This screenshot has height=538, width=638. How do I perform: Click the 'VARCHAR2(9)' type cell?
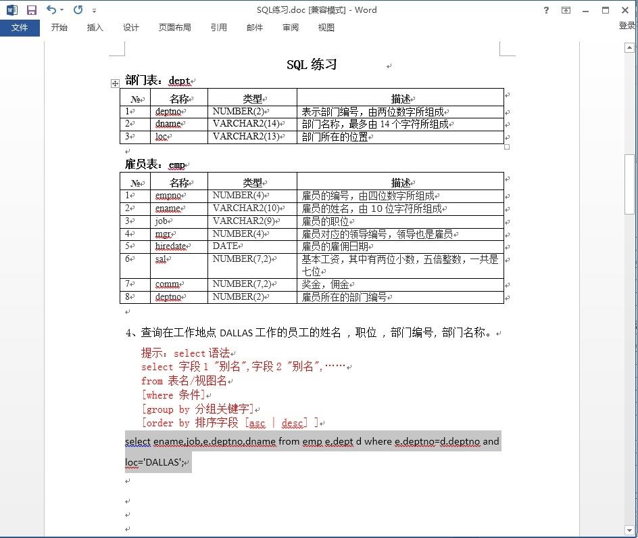coord(252,221)
